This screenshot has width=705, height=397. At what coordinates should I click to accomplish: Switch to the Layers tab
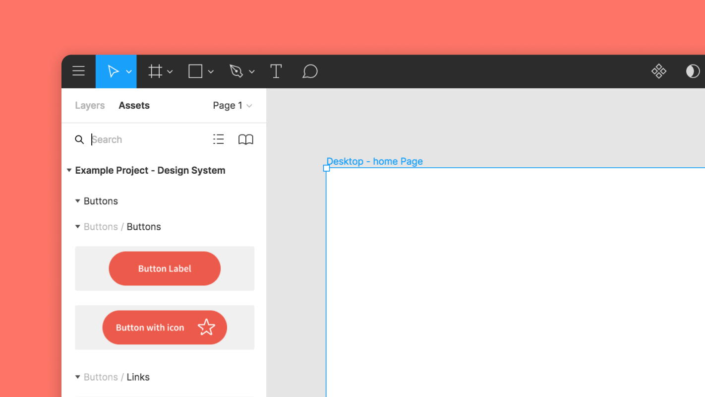pos(90,105)
